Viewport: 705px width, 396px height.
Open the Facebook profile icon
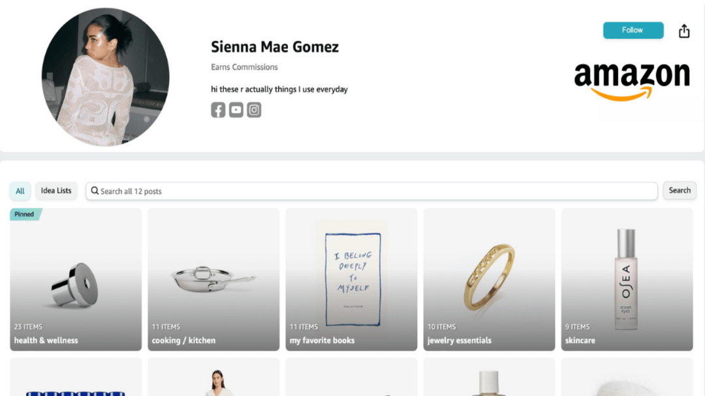(x=218, y=110)
